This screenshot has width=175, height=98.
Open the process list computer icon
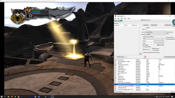coord(115,21)
